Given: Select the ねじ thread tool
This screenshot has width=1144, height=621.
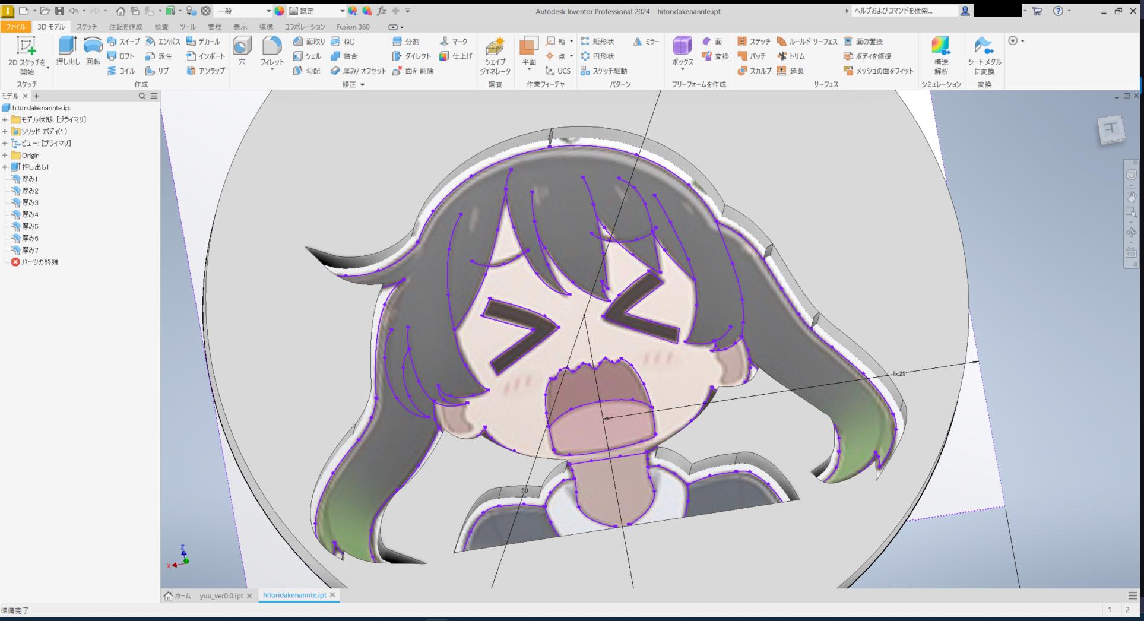Looking at the screenshot, I should (343, 42).
